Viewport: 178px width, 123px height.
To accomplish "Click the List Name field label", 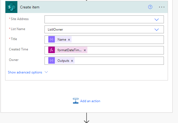I will pyautogui.click(x=18, y=29).
